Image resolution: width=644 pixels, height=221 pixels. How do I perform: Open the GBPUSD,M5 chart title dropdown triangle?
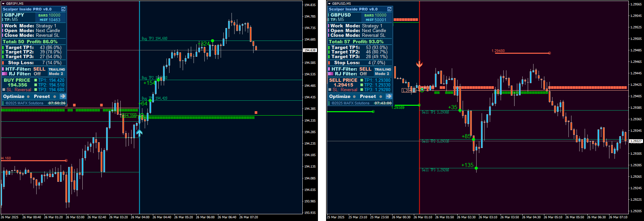click(329, 3)
